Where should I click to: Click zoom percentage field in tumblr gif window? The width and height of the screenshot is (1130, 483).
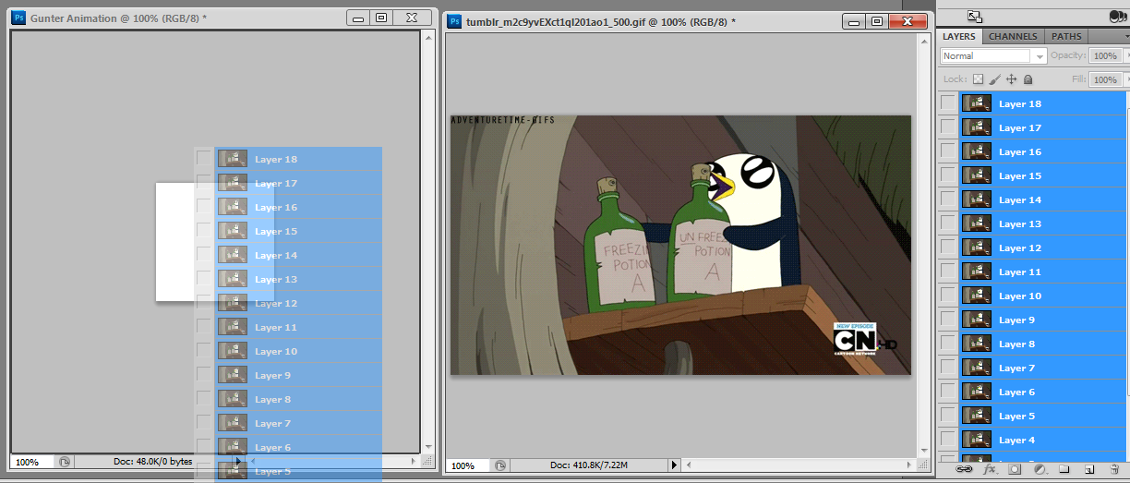469,465
